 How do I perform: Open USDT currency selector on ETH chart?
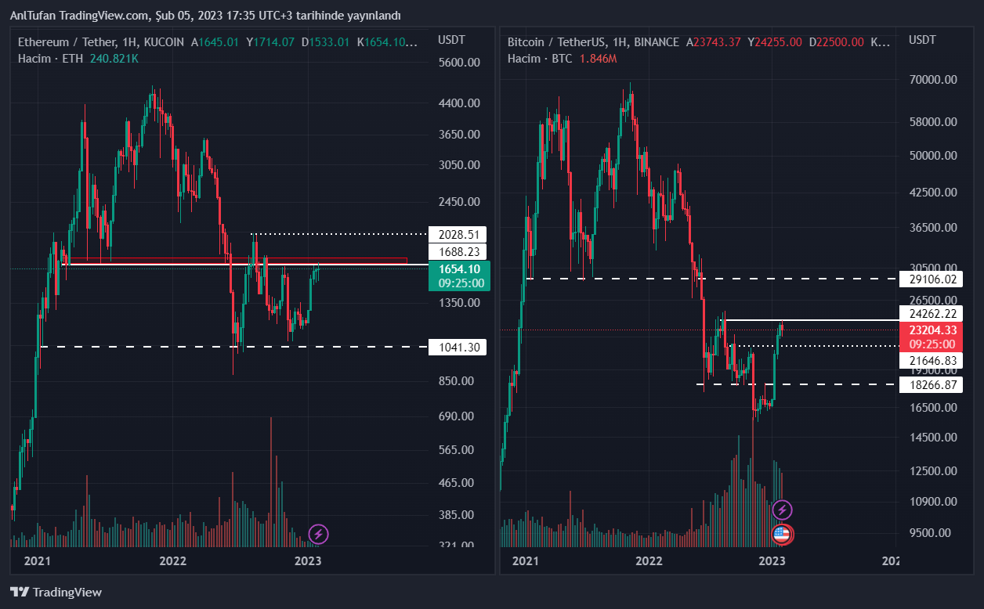point(451,40)
